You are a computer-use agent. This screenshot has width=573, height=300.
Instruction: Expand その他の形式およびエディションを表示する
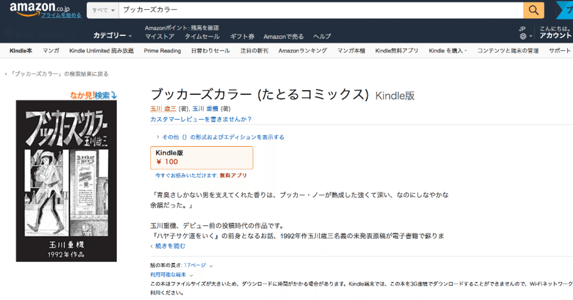(220, 137)
